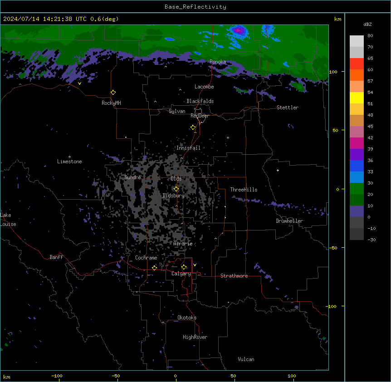
Task: Pick the green 30–20 dBZ swatch
Action: click(357, 189)
